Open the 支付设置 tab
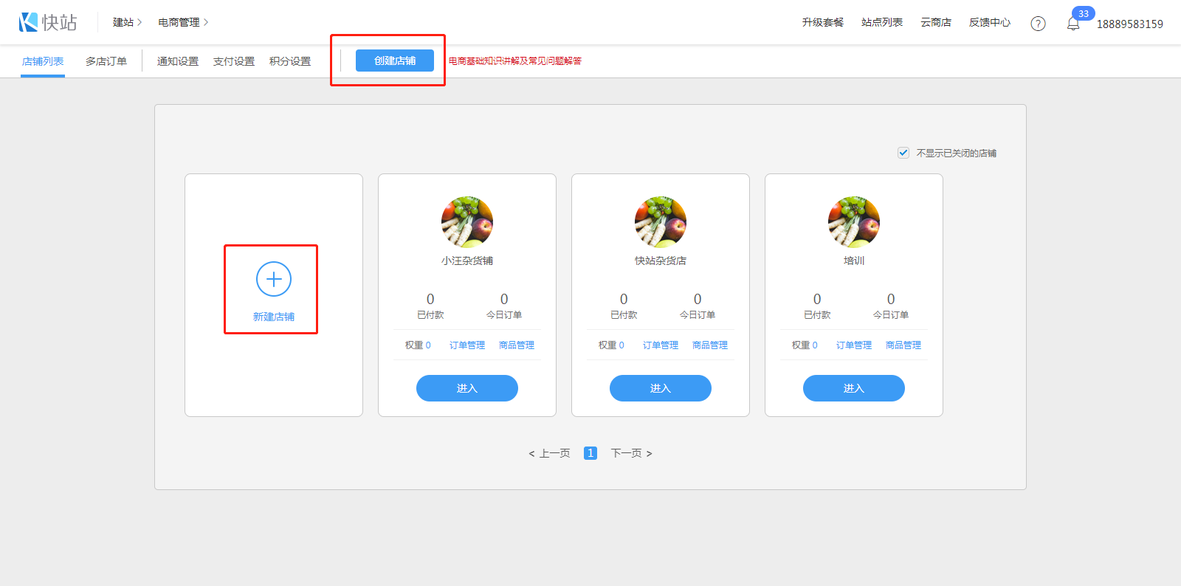 pos(234,61)
